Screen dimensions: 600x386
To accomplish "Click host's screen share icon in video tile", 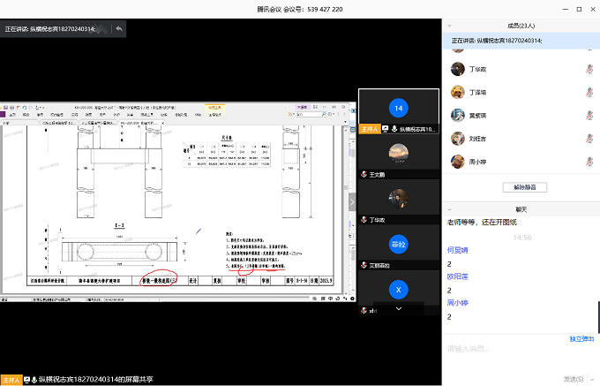I will (x=386, y=129).
